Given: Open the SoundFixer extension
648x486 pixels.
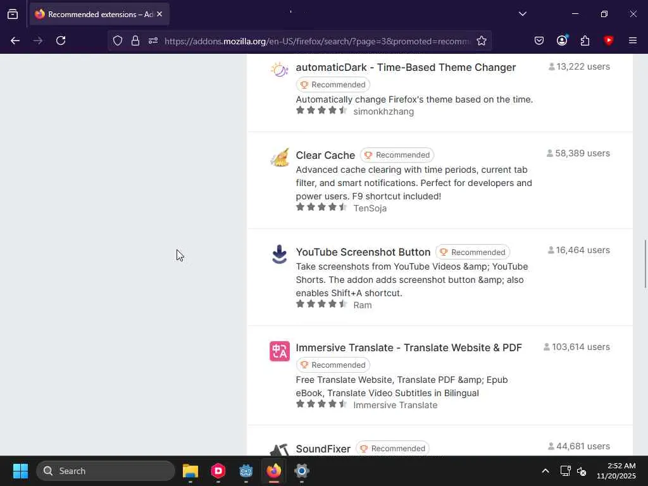Looking at the screenshot, I should tap(323, 449).
